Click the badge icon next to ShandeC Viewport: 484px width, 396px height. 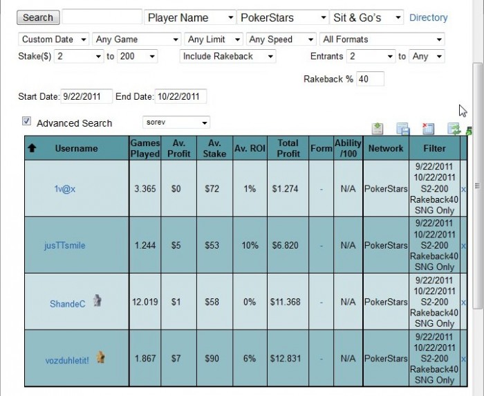tap(97, 301)
